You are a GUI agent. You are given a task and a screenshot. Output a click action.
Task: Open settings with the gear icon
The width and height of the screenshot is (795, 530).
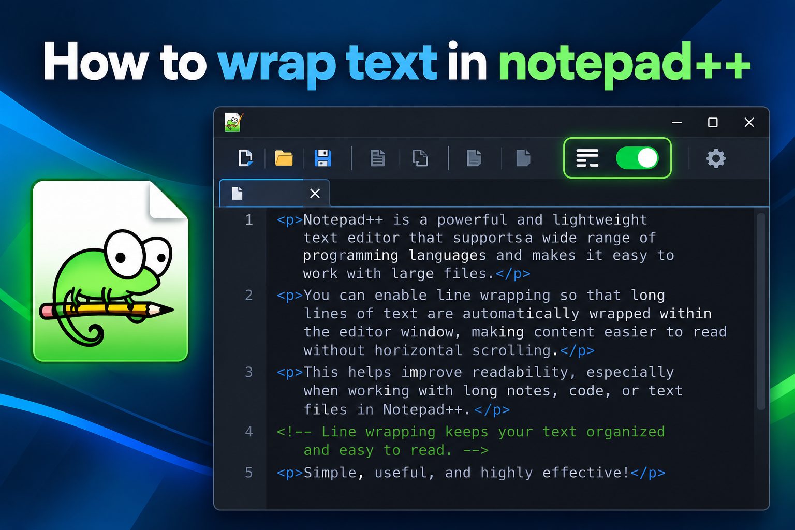tap(716, 158)
